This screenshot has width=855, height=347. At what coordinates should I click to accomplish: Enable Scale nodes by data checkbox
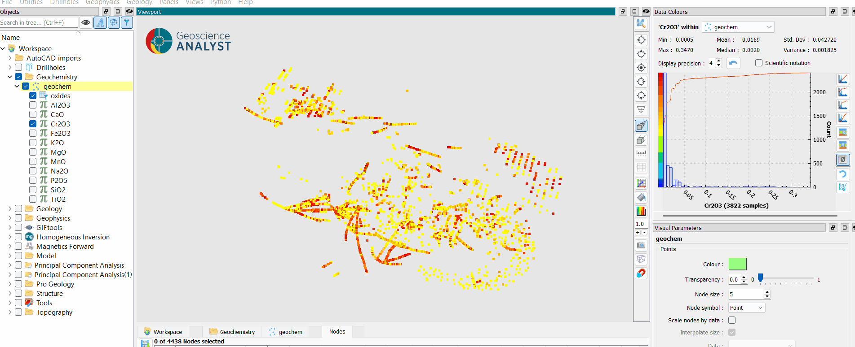coord(732,320)
